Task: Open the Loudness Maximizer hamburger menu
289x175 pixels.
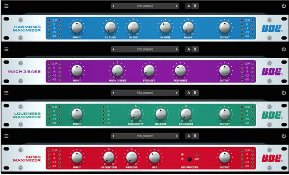Action: pos(6,93)
